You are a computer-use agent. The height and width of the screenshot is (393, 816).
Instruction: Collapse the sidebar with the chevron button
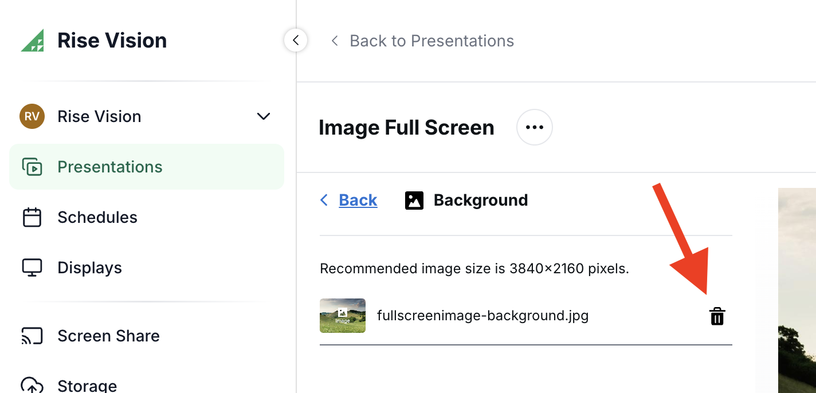coord(296,40)
